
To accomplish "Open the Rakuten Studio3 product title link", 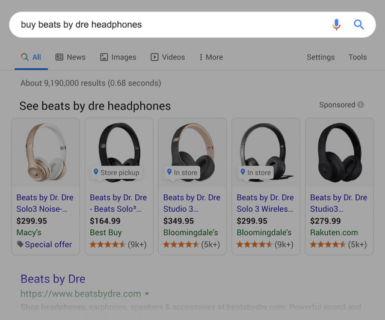I will pos(339,203).
